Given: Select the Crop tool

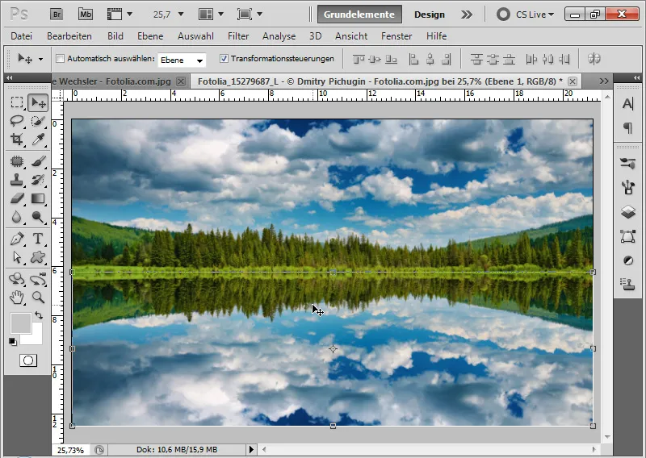Looking at the screenshot, I should (x=16, y=139).
